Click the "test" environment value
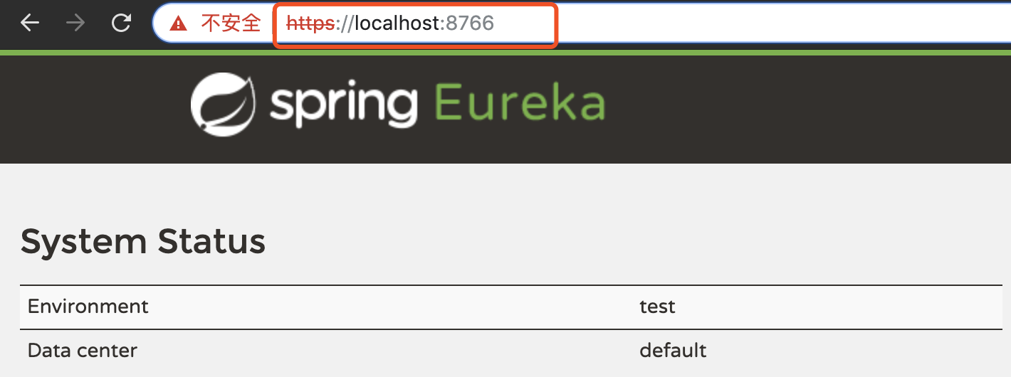Viewport: 1011px width, 377px height. click(657, 307)
